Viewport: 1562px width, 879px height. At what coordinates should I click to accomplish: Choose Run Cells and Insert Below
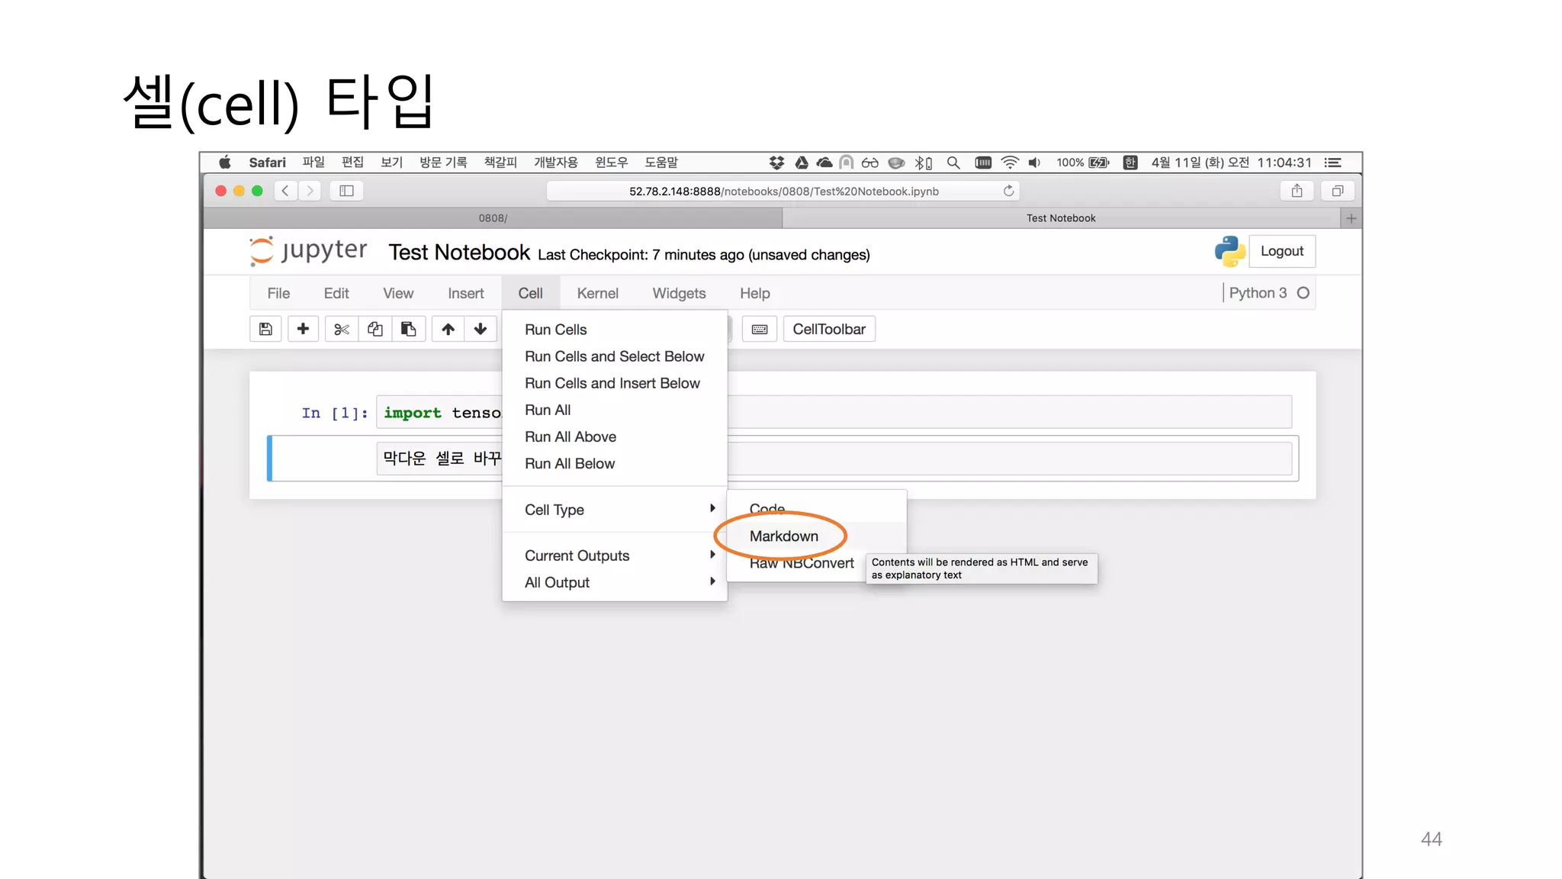pos(615,383)
